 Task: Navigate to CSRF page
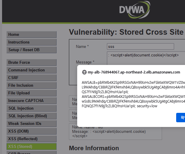(32, 78)
